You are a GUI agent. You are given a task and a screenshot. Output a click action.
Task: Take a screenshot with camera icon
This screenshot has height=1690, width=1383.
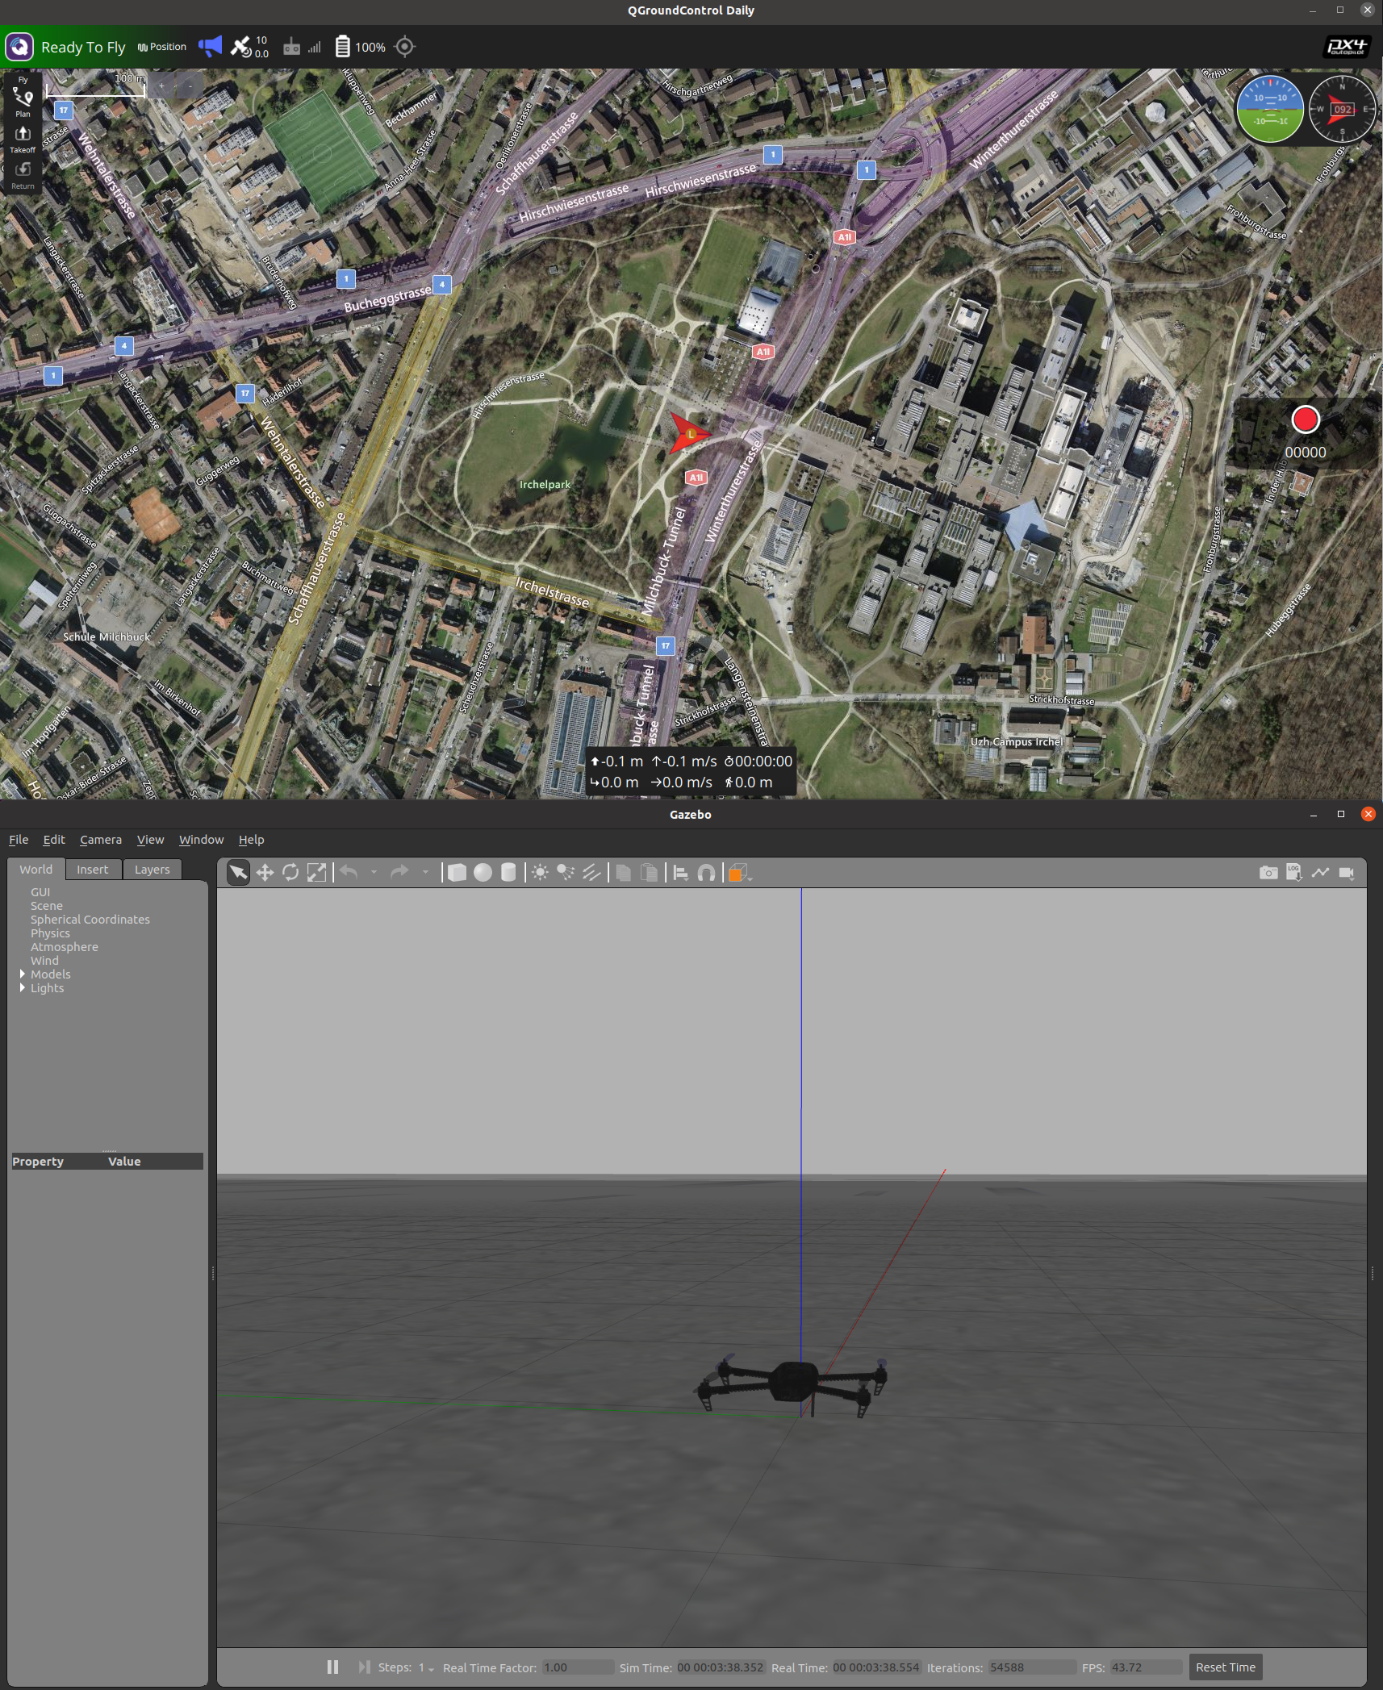(x=1268, y=872)
